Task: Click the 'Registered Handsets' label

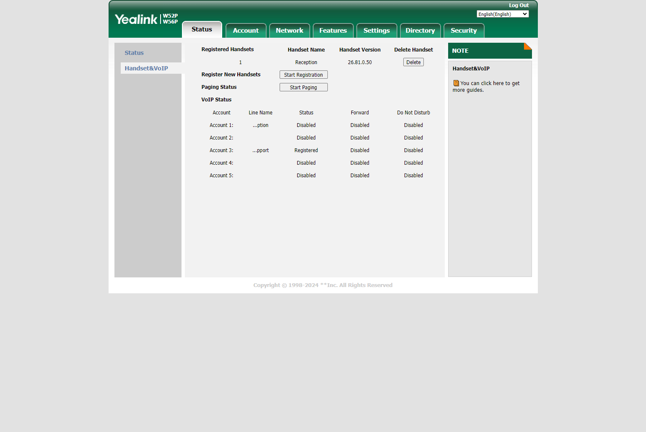Action: (228, 49)
